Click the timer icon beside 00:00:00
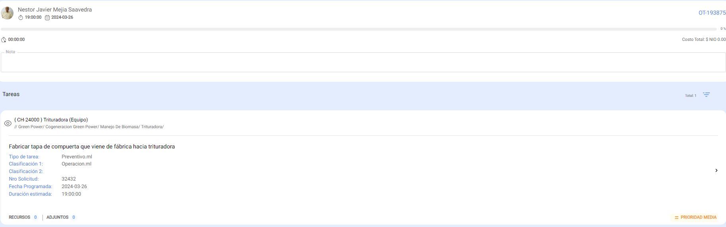The image size is (726, 227). tap(4, 40)
